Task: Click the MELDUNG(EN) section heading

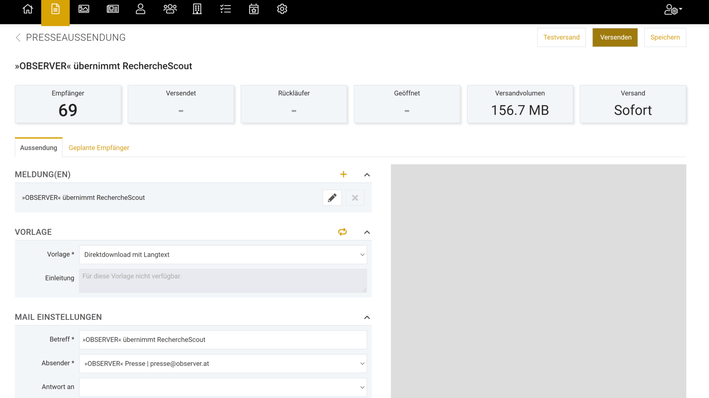Action: [42, 175]
